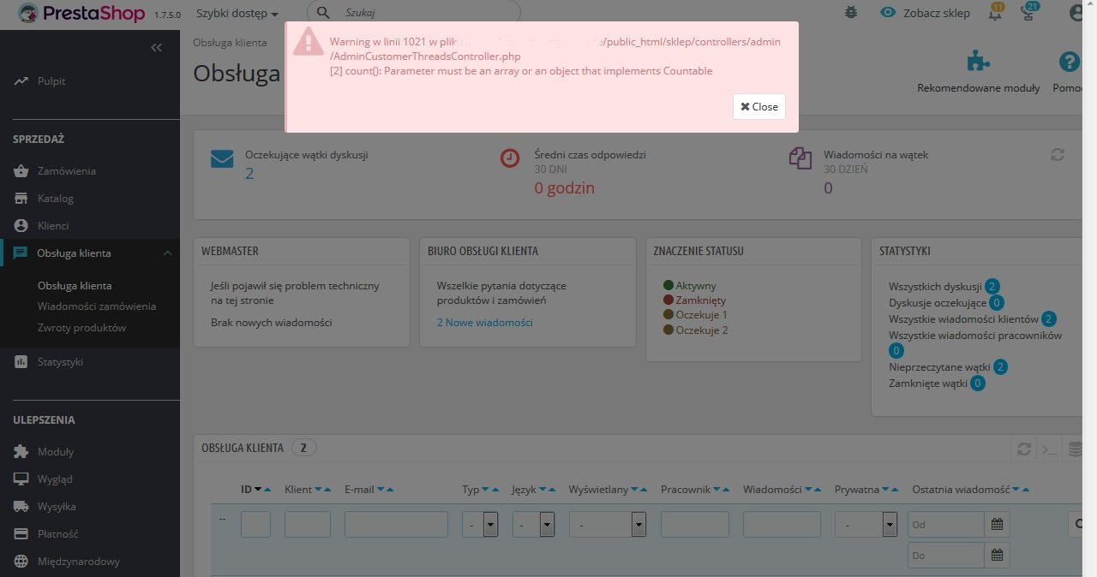1097x577 pixels.
Task: Click the Oczekuje 1 status label
Action: point(702,315)
